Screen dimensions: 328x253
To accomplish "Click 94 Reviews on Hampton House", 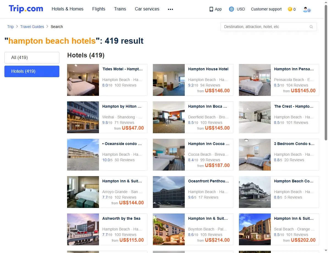I will point(210,85).
